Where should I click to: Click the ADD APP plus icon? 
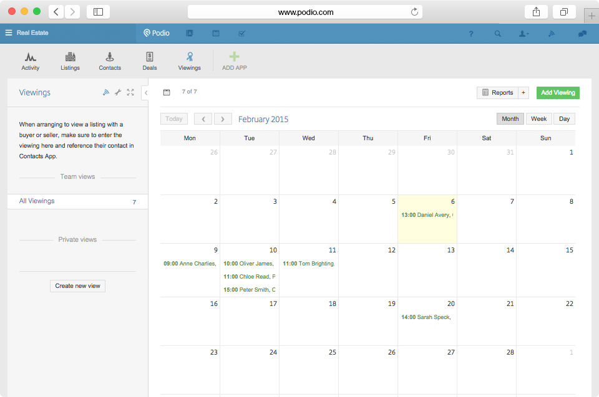234,57
